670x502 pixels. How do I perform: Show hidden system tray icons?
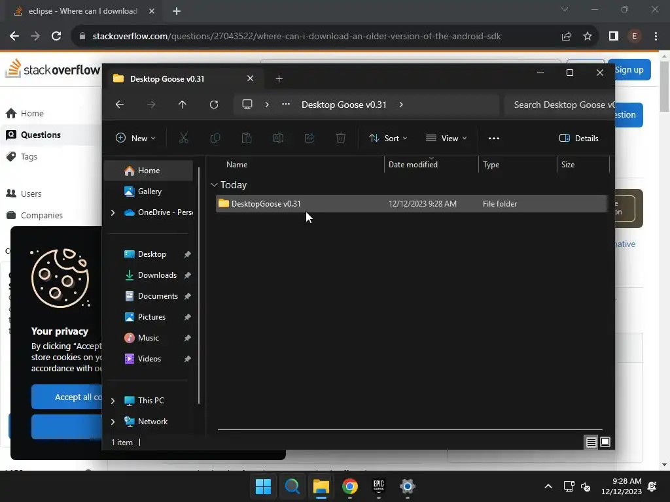click(548, 486)
